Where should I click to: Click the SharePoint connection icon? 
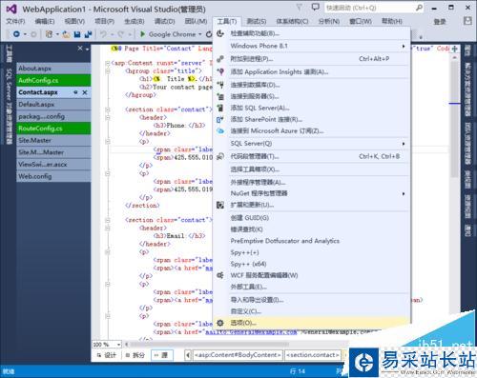pos(220,119)
